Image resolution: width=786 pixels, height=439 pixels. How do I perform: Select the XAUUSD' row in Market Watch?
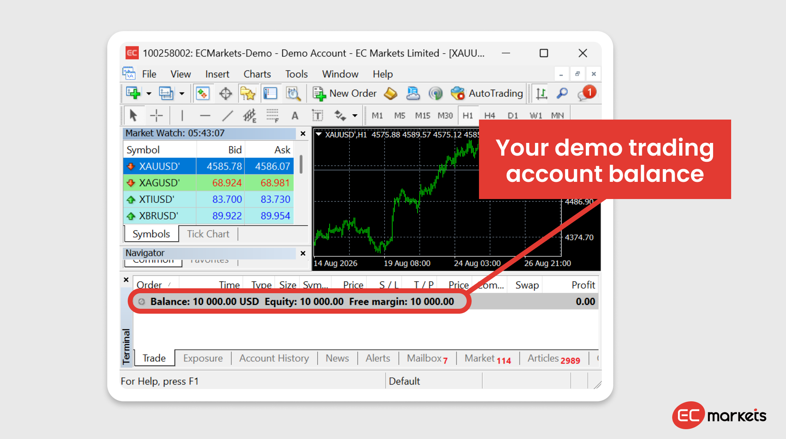click(x=208, y=166)
